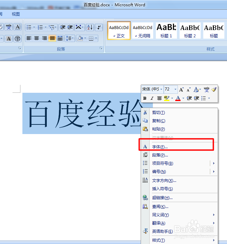Open font name dropdown in mini toolbar
Image resolution: width=227 pixels, height=244 pixels.
(161, 89)
